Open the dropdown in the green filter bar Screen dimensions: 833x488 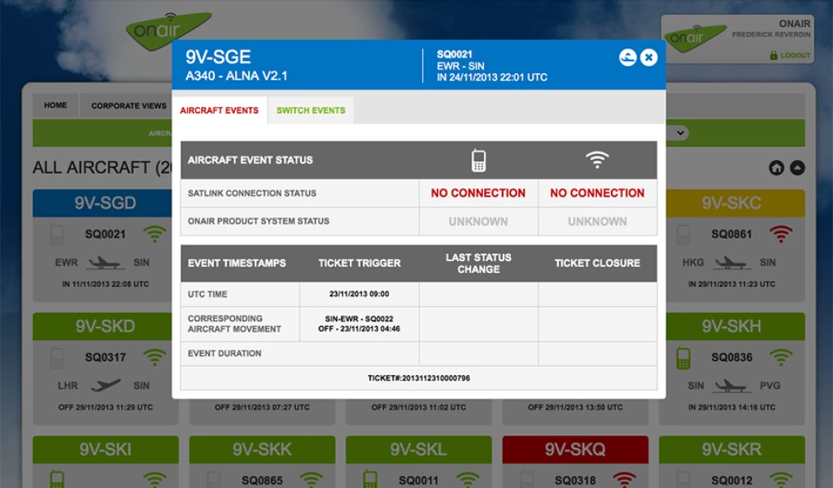678,133
